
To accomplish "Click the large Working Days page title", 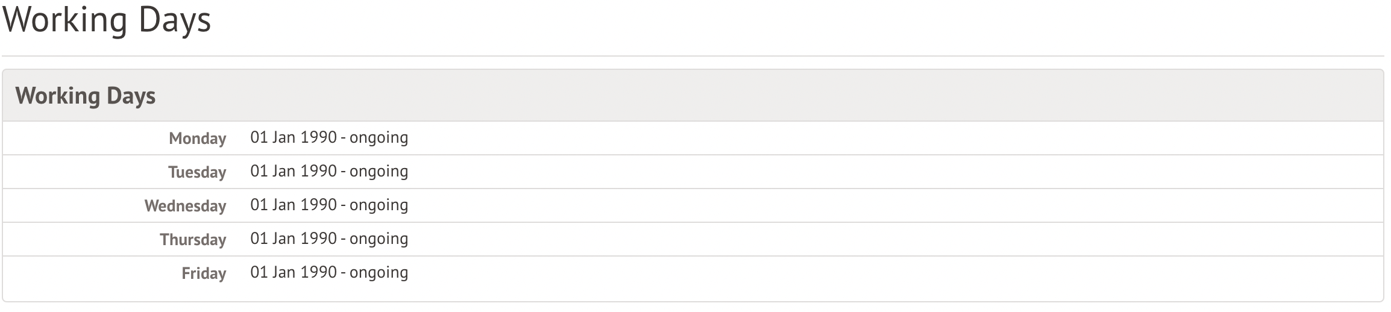I will coord(107,20).
